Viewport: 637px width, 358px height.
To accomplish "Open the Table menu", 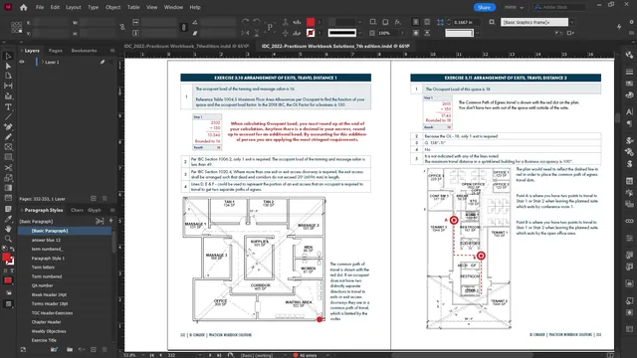I will point(133,7).
